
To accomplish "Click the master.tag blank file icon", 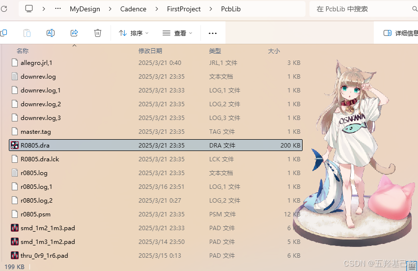I will pos(15,132).
